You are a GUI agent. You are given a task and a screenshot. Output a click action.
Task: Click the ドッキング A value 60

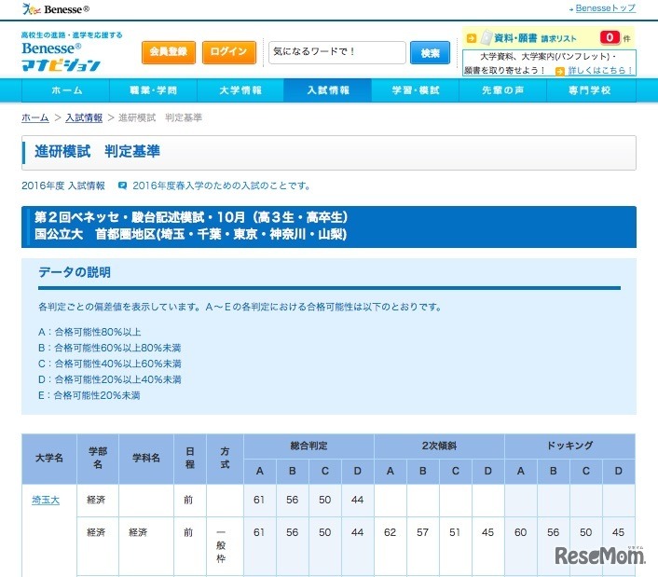pyautogui.click(x=520, y=532)
